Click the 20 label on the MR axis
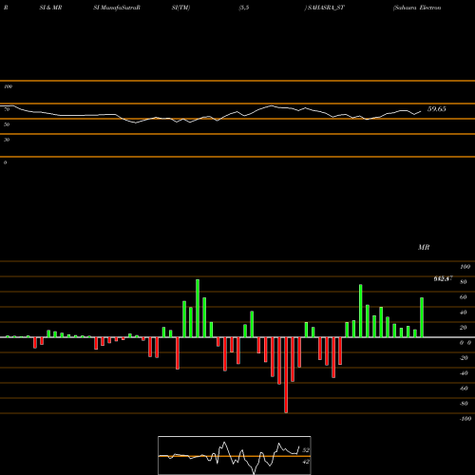 [x=464, y=328]
